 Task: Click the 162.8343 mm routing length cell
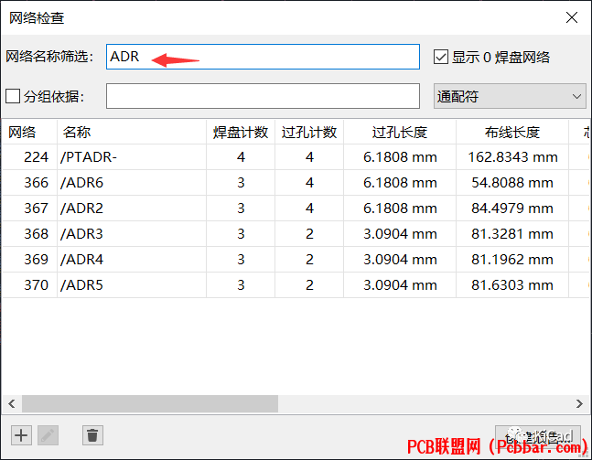coord(512,157)
